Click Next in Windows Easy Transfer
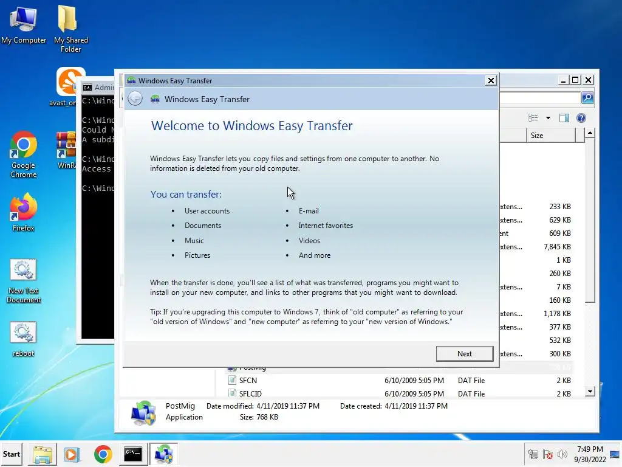The image size is (622, 467). [x=465, y=353]
